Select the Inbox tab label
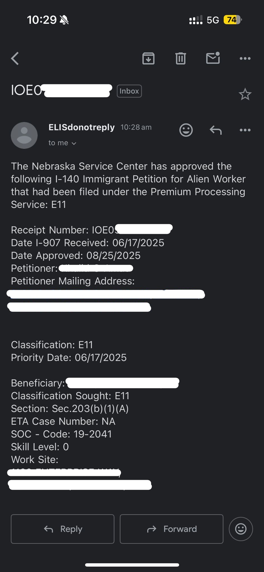This screenshot has height=572, width=264. (x=129, y=91)
